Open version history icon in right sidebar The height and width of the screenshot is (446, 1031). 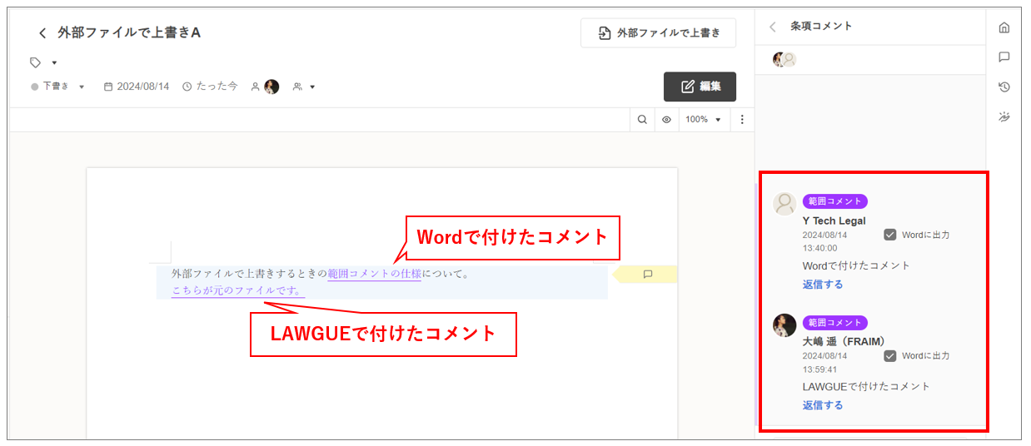[x=1004, y=87]
